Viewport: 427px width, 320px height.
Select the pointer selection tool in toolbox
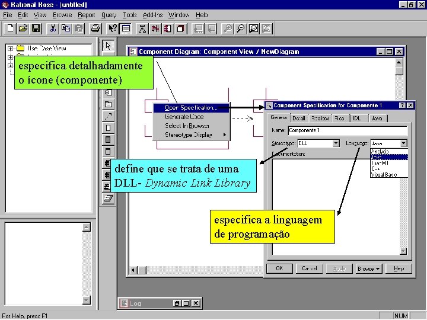[x=108, y=46]
